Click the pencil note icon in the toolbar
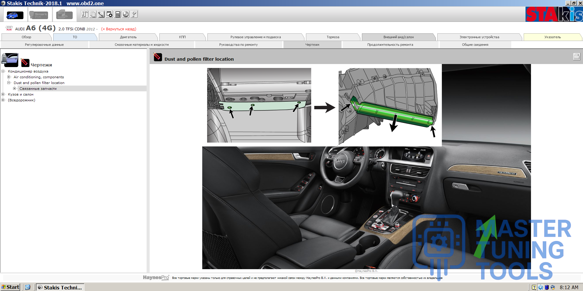 (101, 14)
